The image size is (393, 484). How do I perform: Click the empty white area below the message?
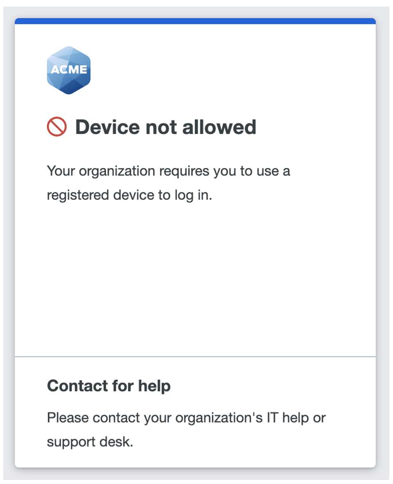tap(195, 279)
